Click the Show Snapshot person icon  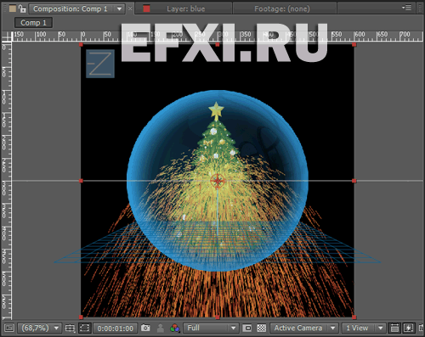[x=161, y=328]
